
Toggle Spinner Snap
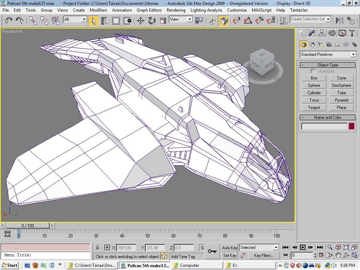click(x=271, y=21)
